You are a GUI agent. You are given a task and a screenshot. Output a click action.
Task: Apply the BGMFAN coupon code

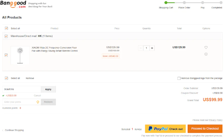pyautogui.click(x=48, y=89)
